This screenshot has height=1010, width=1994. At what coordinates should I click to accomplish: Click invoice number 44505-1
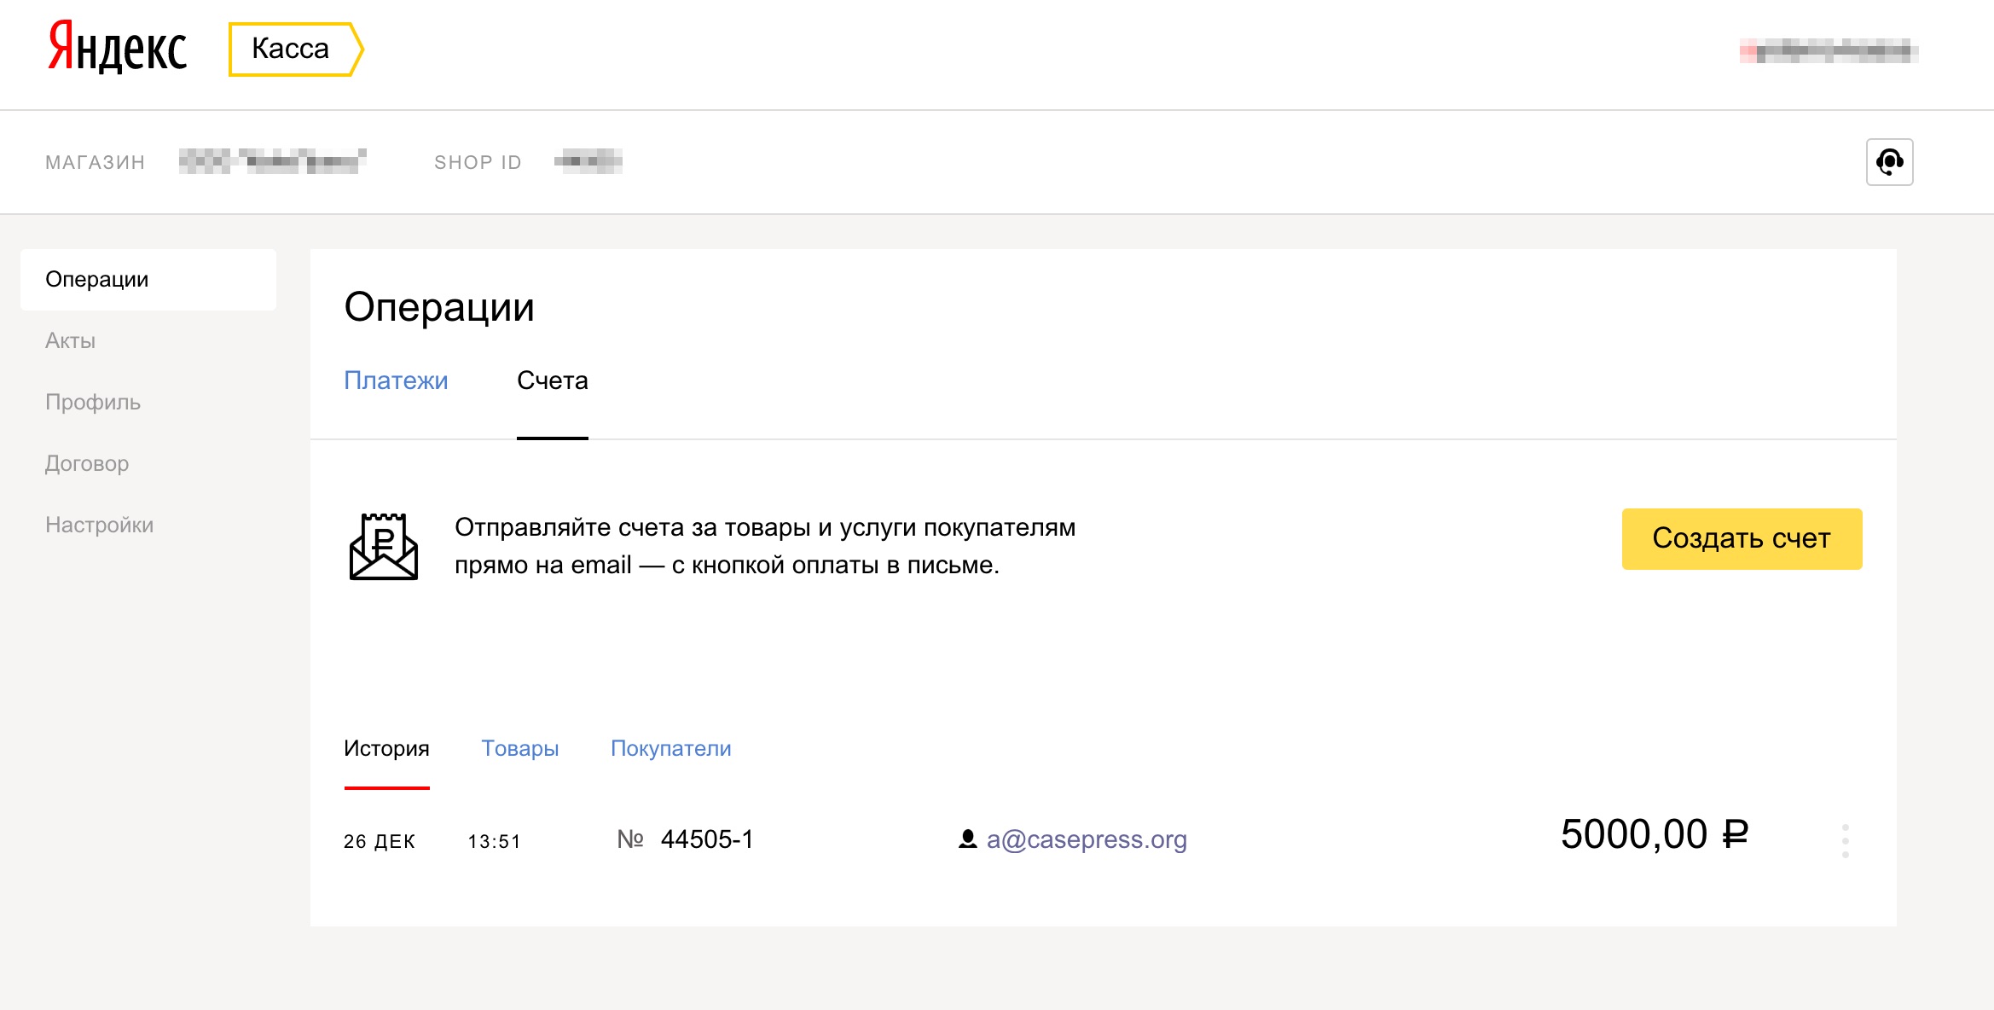[706, 839]
